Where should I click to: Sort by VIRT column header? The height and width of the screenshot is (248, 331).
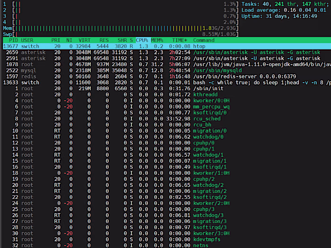coord(85,40)
